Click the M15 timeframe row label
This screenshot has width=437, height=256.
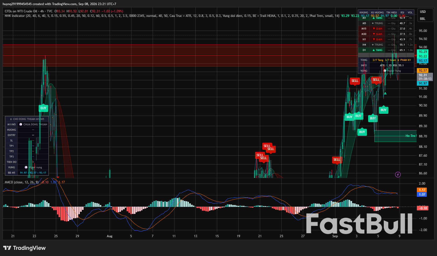[364, 29]
